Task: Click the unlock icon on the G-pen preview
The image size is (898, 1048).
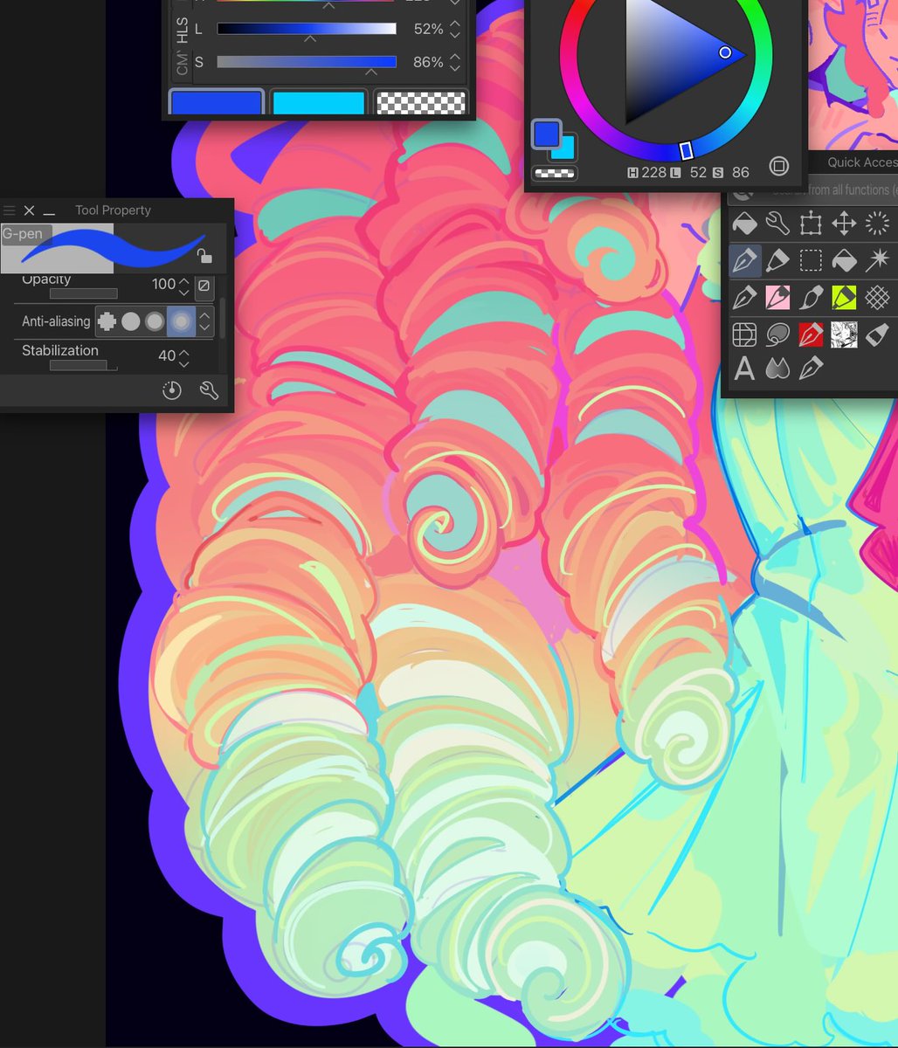Action: [205, 257]
